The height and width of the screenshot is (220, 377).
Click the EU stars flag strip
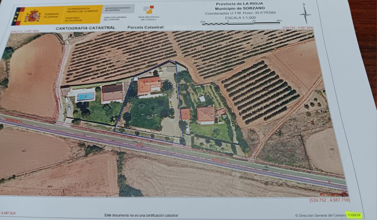[x=17, y=17]
